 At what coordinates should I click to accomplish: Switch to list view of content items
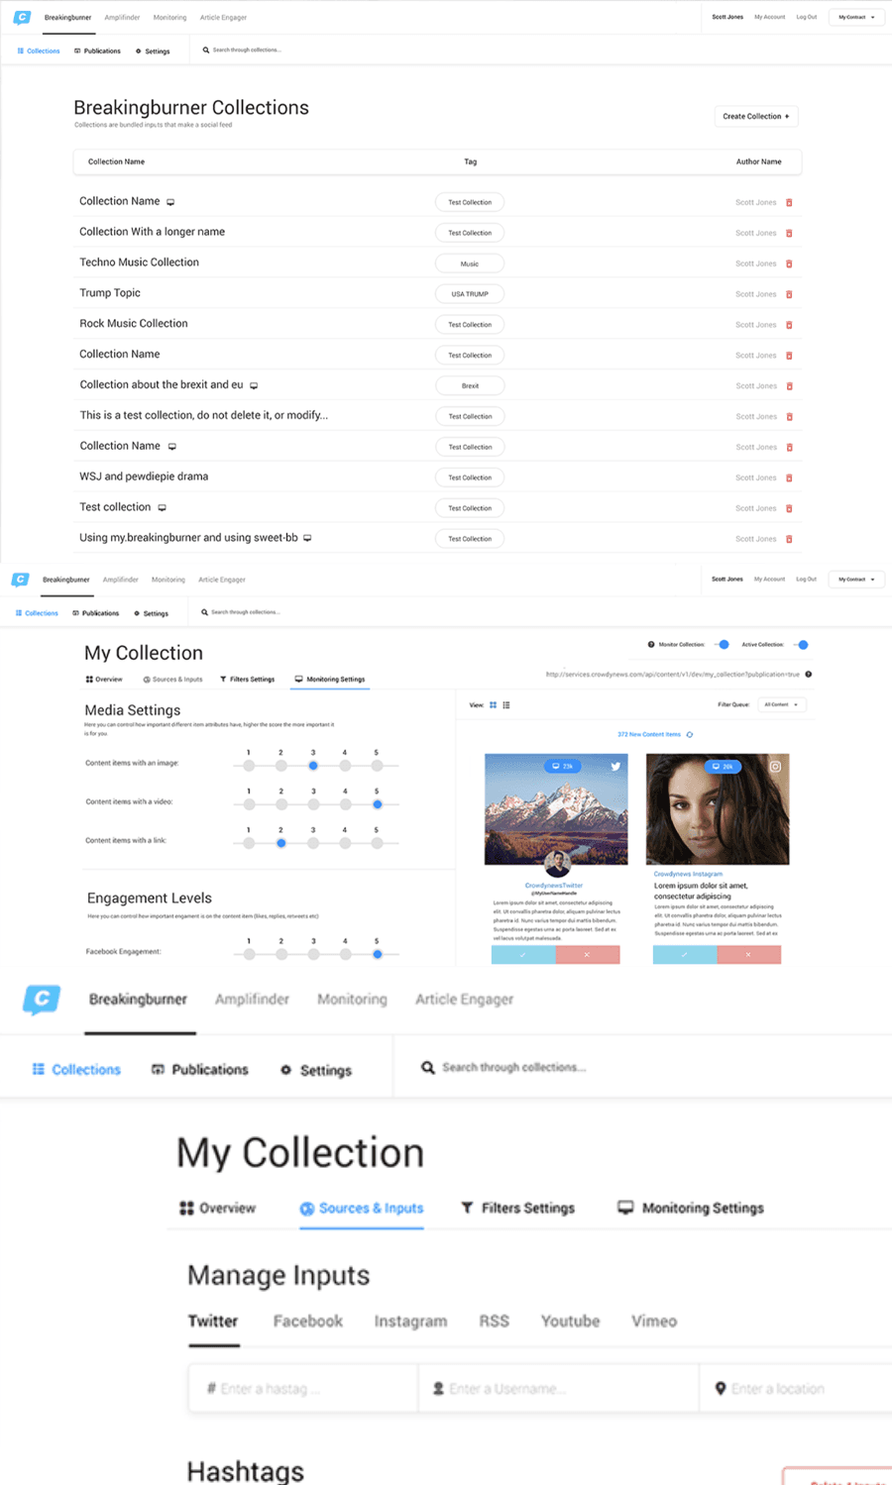[506, 705]
